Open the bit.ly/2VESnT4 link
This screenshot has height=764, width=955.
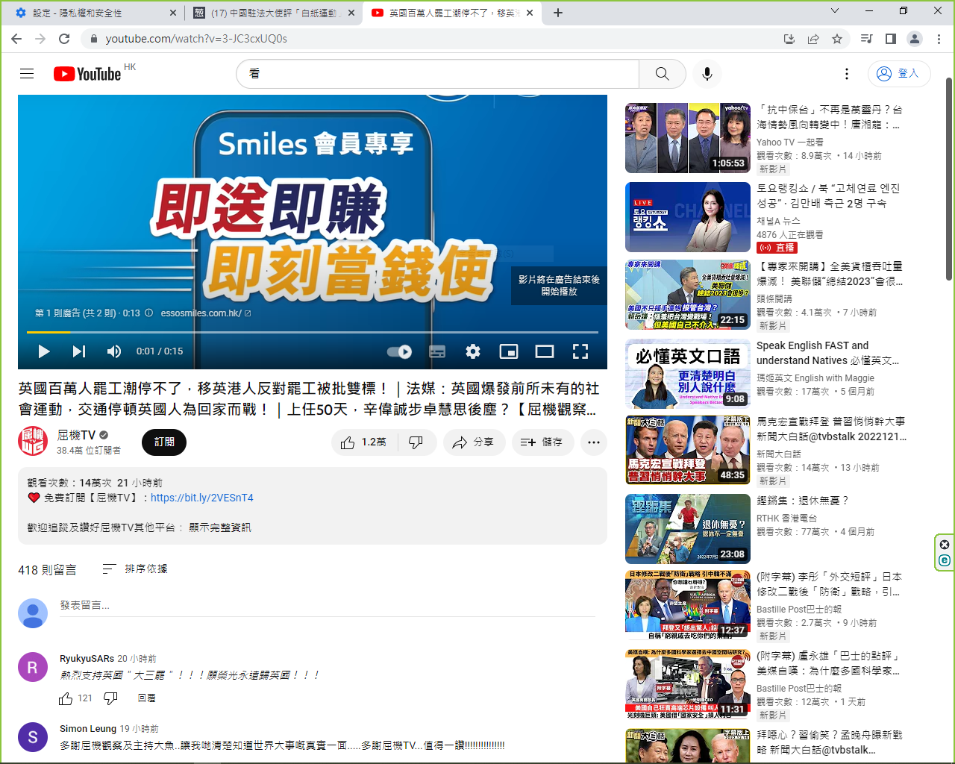click(x=202, y=498)
